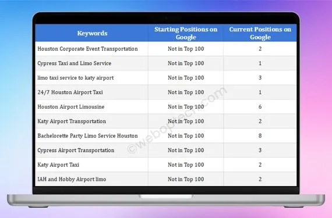Viewport: 332px width, 218px height.
Task: Click starting position for Katy Airport Transportation
Action: [x=186, y=121]
